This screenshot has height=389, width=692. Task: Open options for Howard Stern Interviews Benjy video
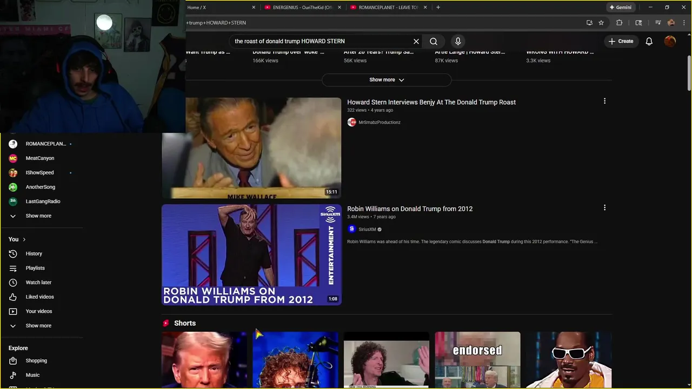click(x=604, y=101)
